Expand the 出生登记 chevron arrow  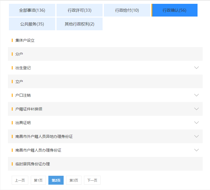pyautogui.click(x=196, y=68)
